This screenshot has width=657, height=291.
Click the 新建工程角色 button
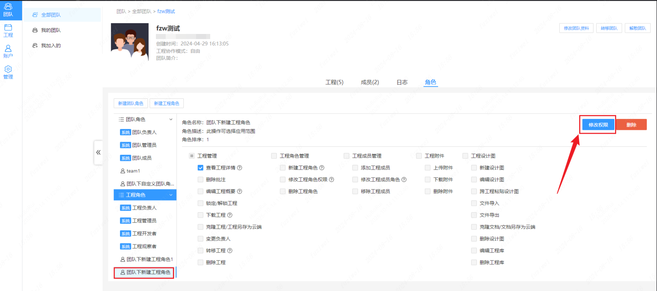coord(166,103)
